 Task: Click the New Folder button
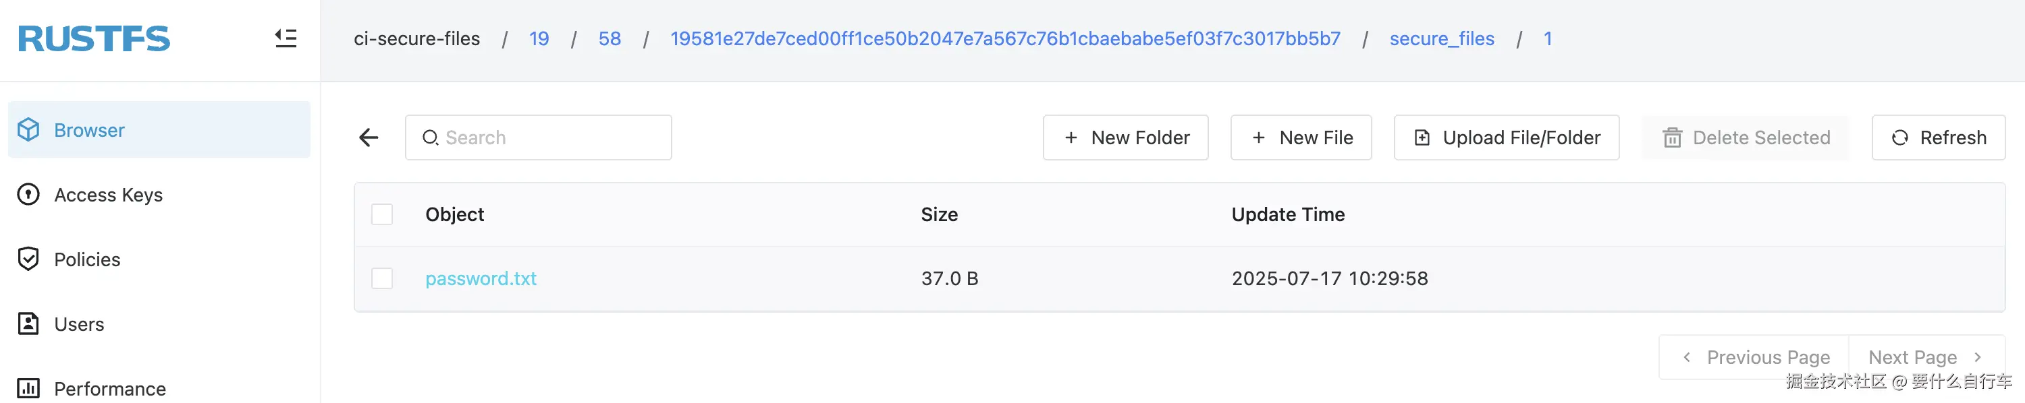tap(1125, 138)
